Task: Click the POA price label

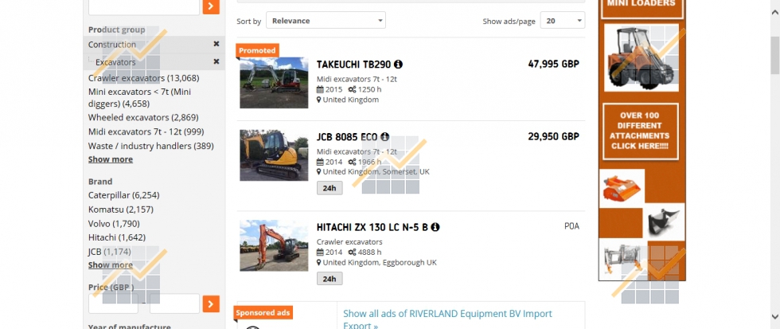Action: tap(571, 226)
